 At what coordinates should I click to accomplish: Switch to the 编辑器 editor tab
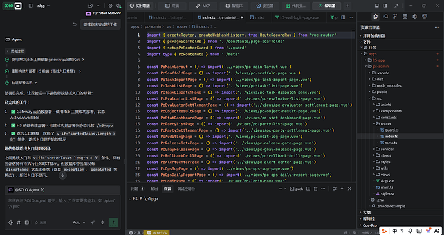point(326,6)
